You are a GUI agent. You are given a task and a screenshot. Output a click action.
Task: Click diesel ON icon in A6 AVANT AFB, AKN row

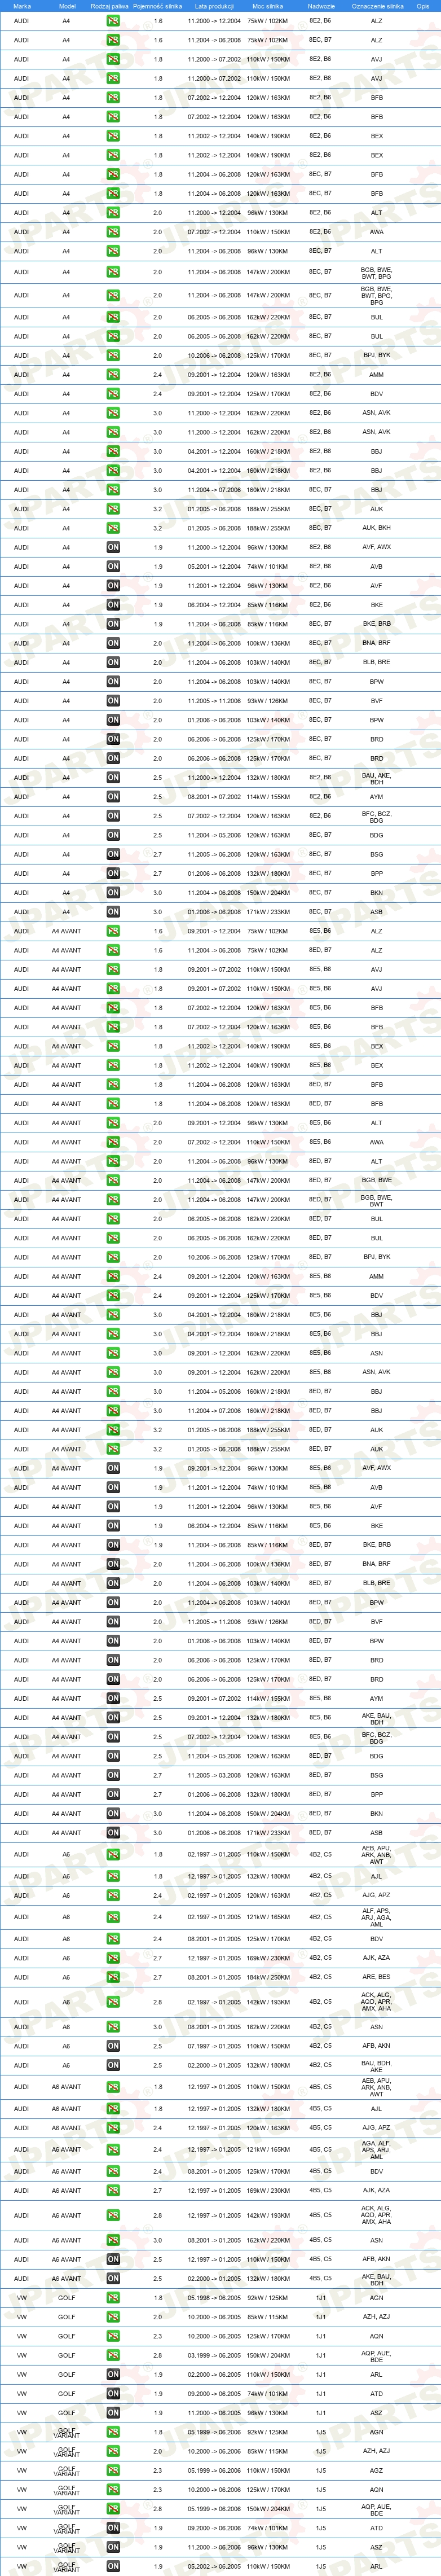[113, 2259]
